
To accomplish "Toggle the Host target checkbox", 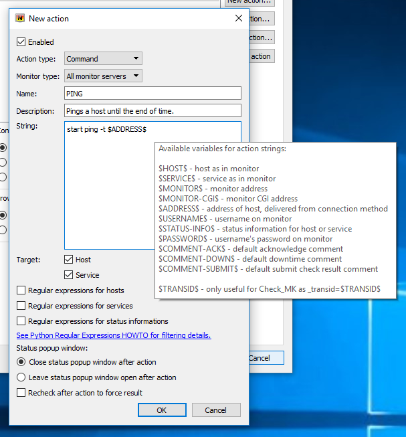I will pos(69,260).
